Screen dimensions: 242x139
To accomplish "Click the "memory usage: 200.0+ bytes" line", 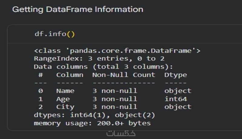I will (92, 123).
